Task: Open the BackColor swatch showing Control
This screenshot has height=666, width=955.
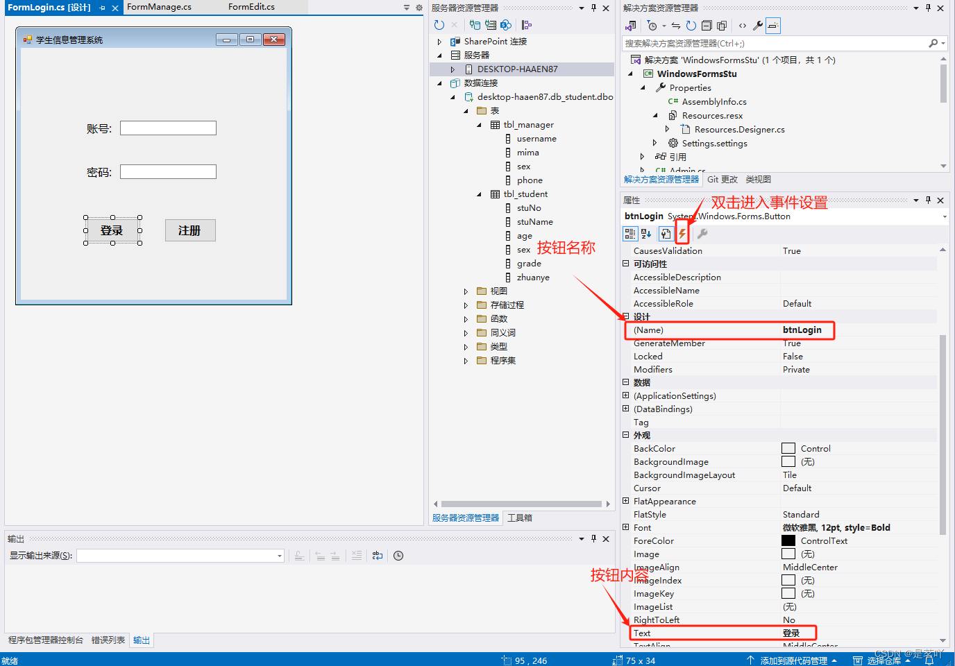Action: (788, 448)
